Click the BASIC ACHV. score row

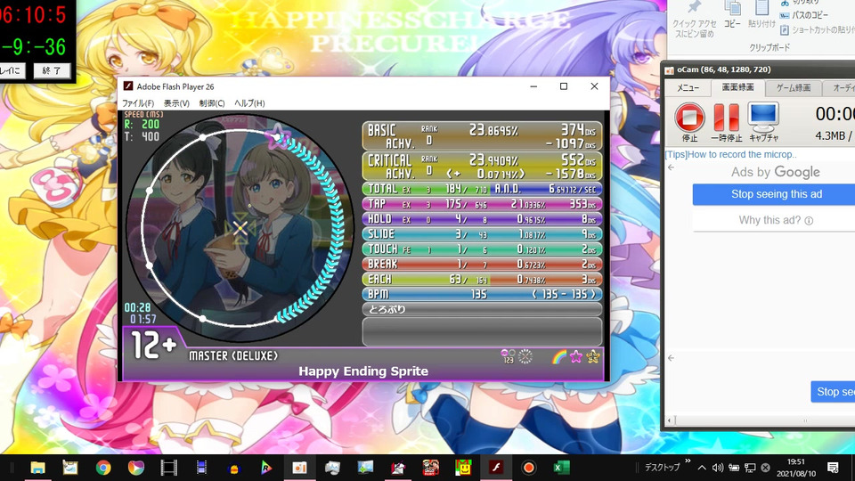pyautogui.click(x=482, y=135)
